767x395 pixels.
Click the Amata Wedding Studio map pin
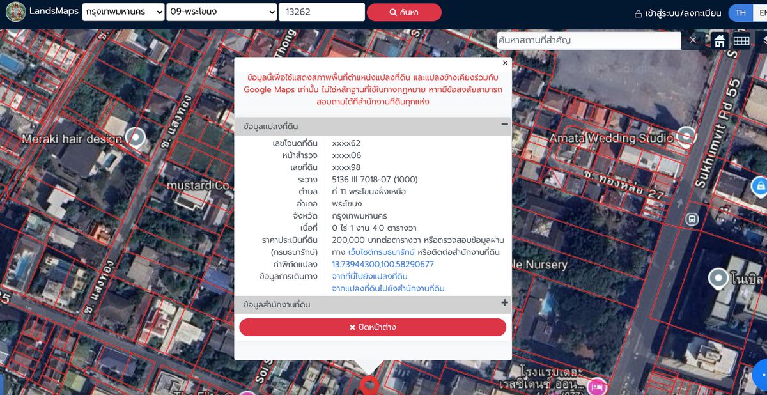(x=686, y=136)
